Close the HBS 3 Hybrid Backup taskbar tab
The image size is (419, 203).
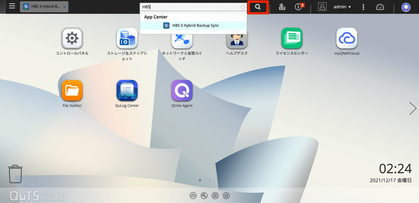(x=64, y=7)
